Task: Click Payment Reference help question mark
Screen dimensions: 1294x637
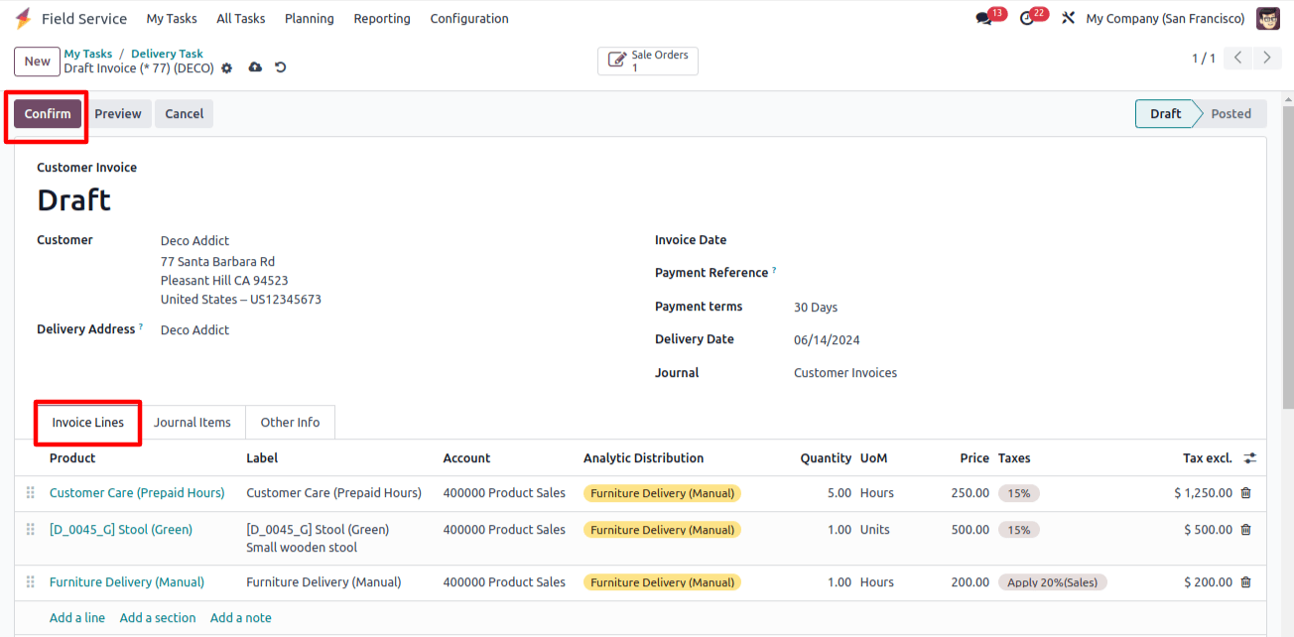Action: click(x=774, y=270)
